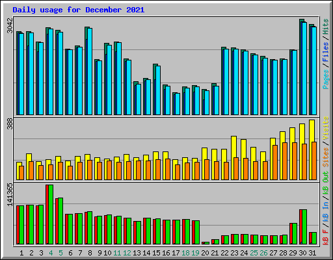Click day label 22 on the x-axis
The height and width of the screenshot is (260, 333).
(224, 253)
